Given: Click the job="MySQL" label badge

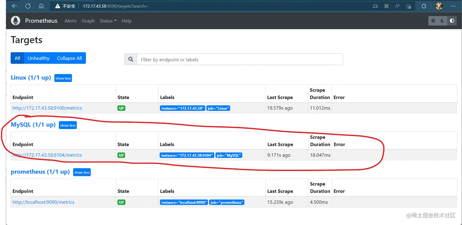Looking at the screenshot, I should point(229,155).
